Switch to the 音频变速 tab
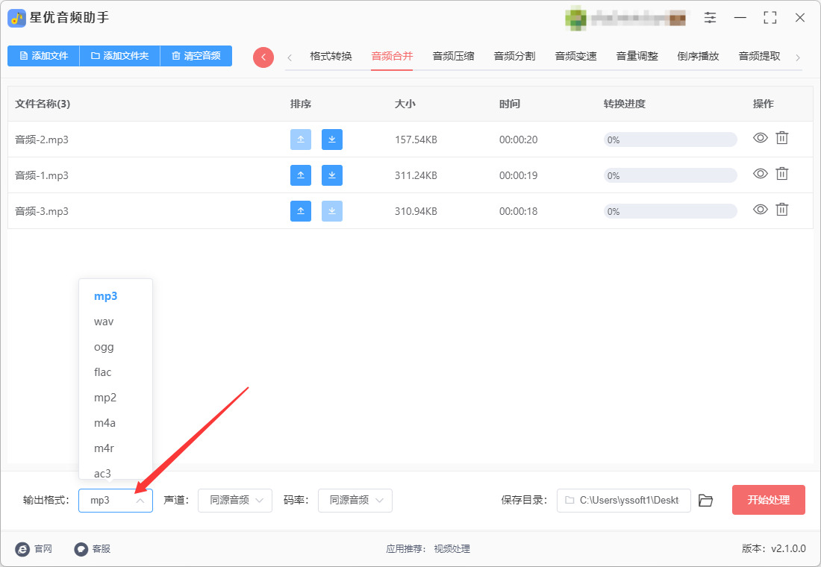The width and height of the screenshot is (821, 567). click(x=576, y=56)
